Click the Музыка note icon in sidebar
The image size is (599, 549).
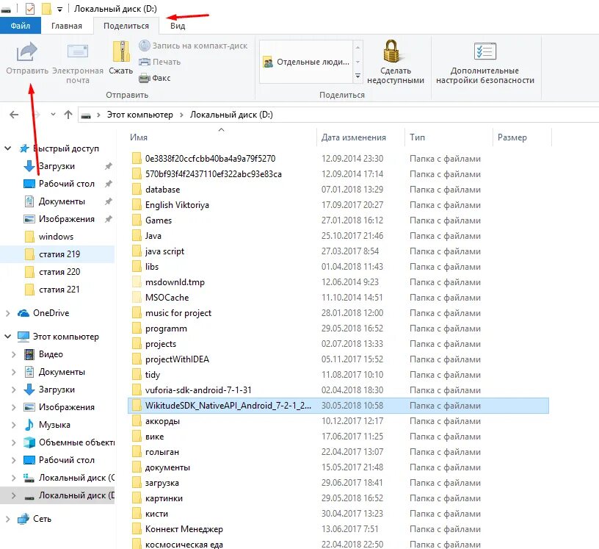click(29, 425)
